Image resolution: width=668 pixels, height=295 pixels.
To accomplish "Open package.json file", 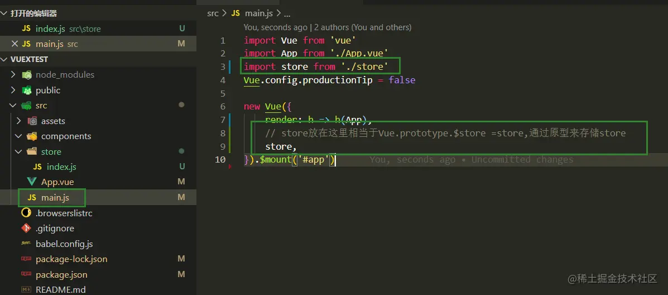I will 61,274.
